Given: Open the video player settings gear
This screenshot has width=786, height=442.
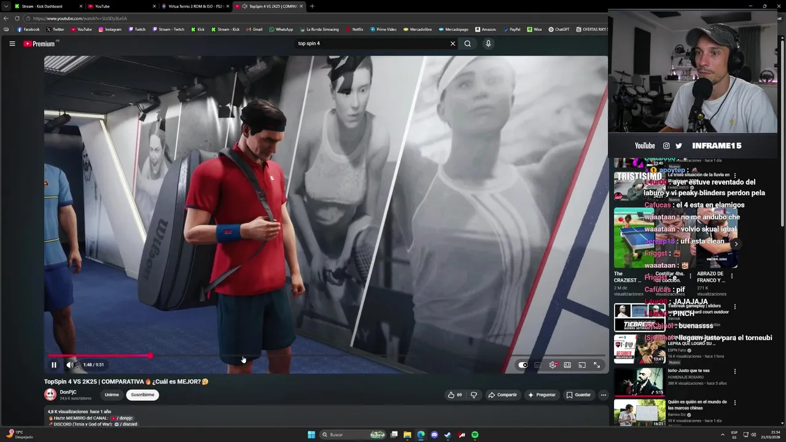Looking at the screenshot, I should [553, 365].
